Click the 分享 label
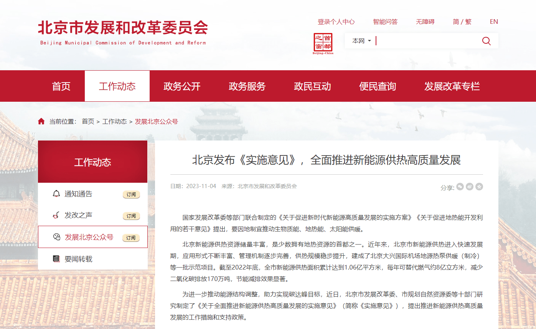This screenshot has height=329, width=536. (x=447, y=188)
